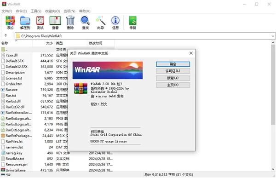
Task: Click the Acknowledgments (致谢) button
Action: (x=173, y=78)
